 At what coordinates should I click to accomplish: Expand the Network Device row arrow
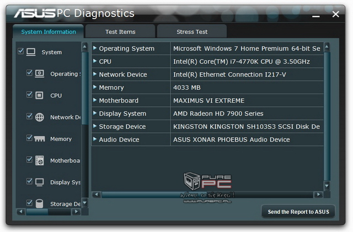tap(95, 74)
